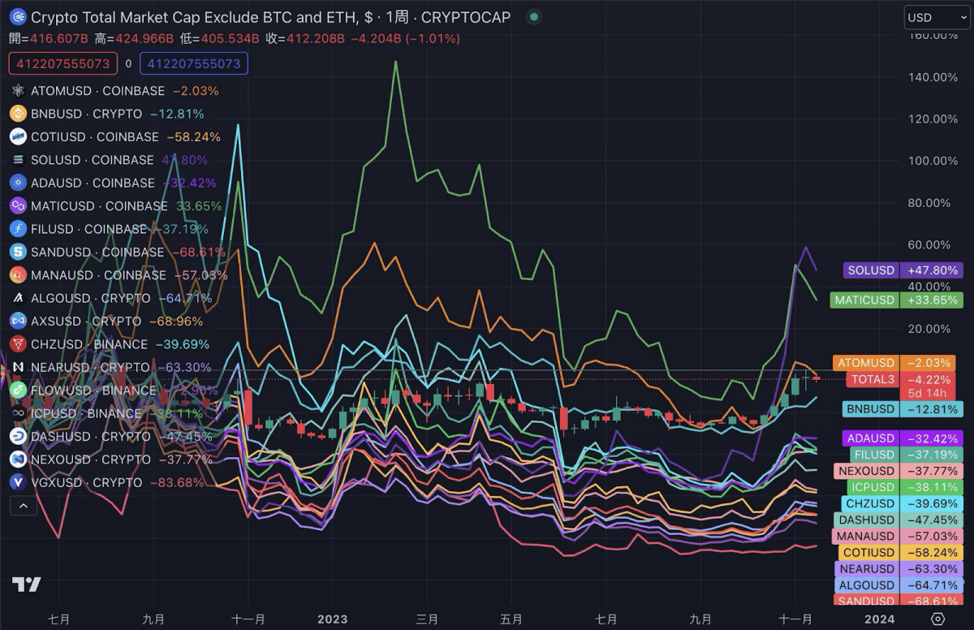Select the 'COTIUSD · COINBASE' legend label
The width and height of the screenshot is (974, 630).
[95, 136]
